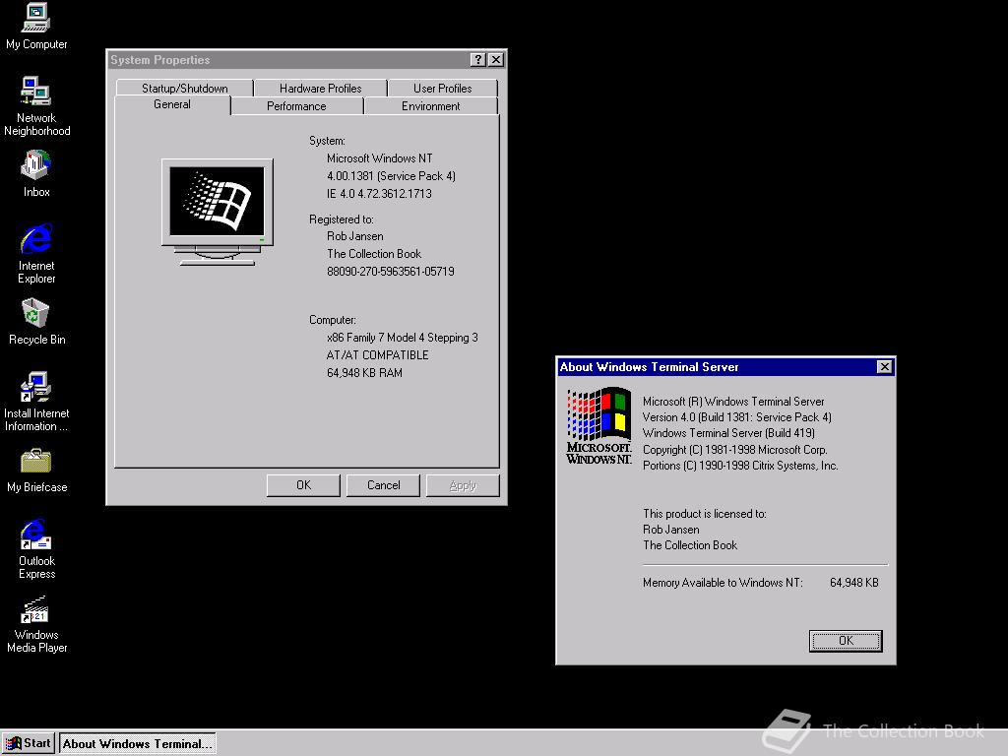This screenshot has width=1008, height=756.
Task: Go to the User Profiles tab
Action: [x=442, y=88]
